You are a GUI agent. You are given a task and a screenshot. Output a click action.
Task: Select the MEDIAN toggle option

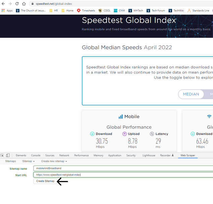191,94
